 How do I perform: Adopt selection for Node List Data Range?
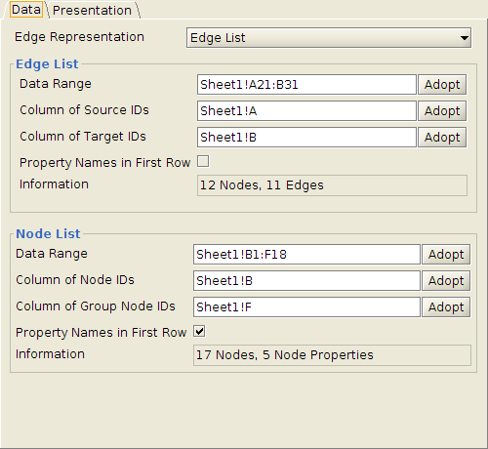(x=446, y=255)
